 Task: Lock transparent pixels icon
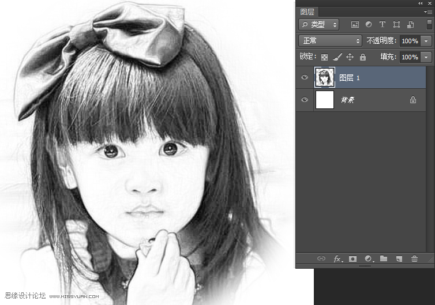click(x=324, y=57)
